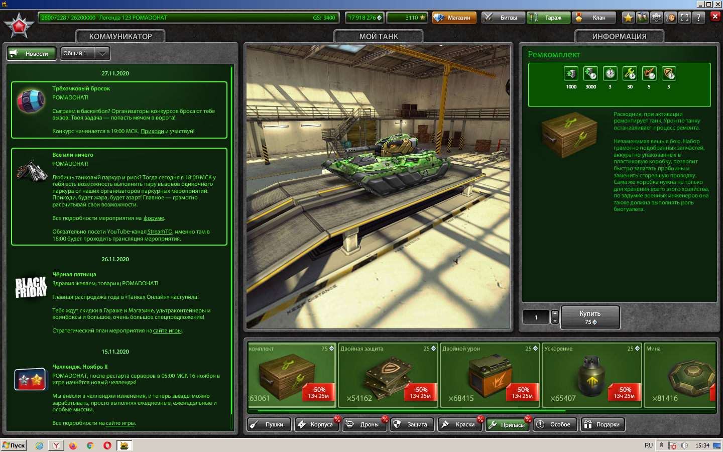723x452 pixels.
Task: Launch Internet Explorer from the taskbar
Action: point(39,445)
